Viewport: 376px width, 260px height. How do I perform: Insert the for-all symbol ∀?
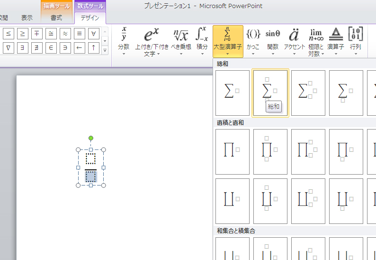coord(93,34)
